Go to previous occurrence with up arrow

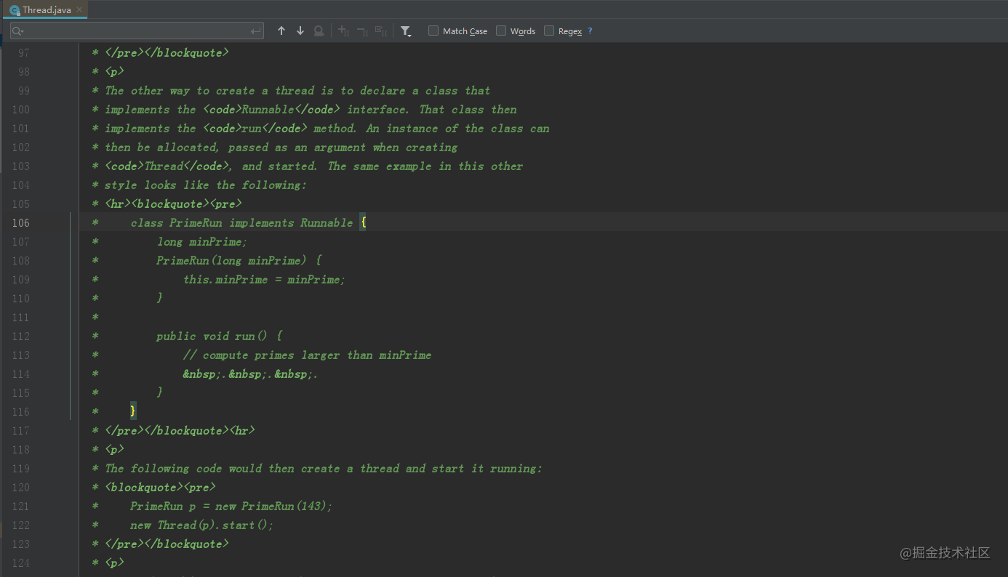tap(281, 31)
